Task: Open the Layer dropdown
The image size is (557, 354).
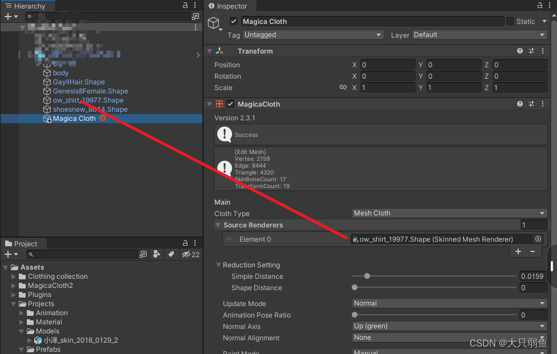Action: coord(479,35)
